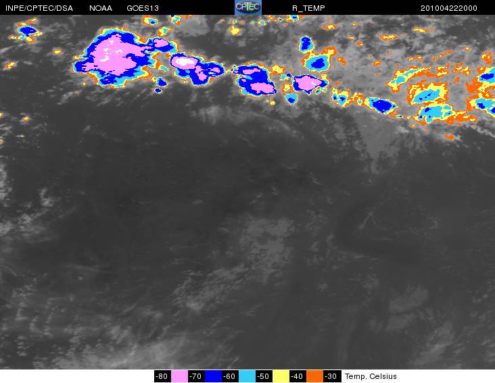
Task: Click the Temp. Celsius legend caption
Action: coord(371,376)
